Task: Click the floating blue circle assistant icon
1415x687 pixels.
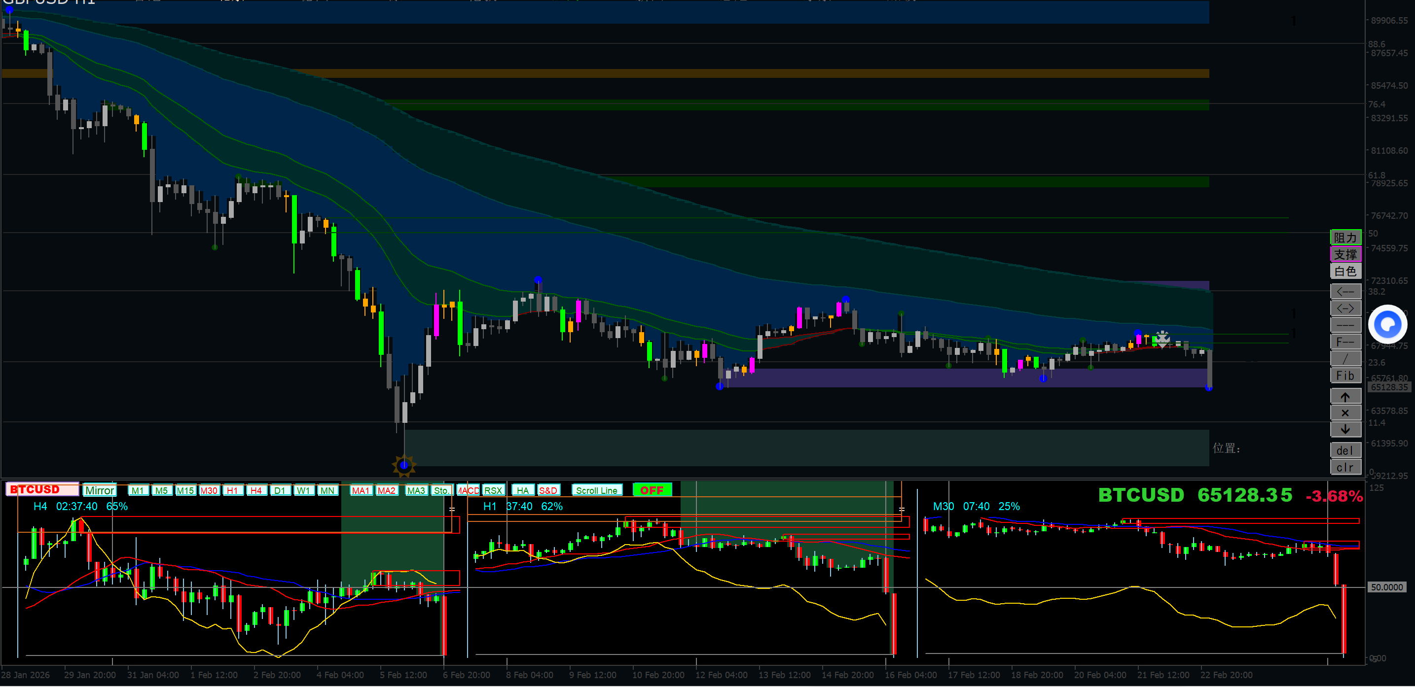Action: pos(1387,324)
